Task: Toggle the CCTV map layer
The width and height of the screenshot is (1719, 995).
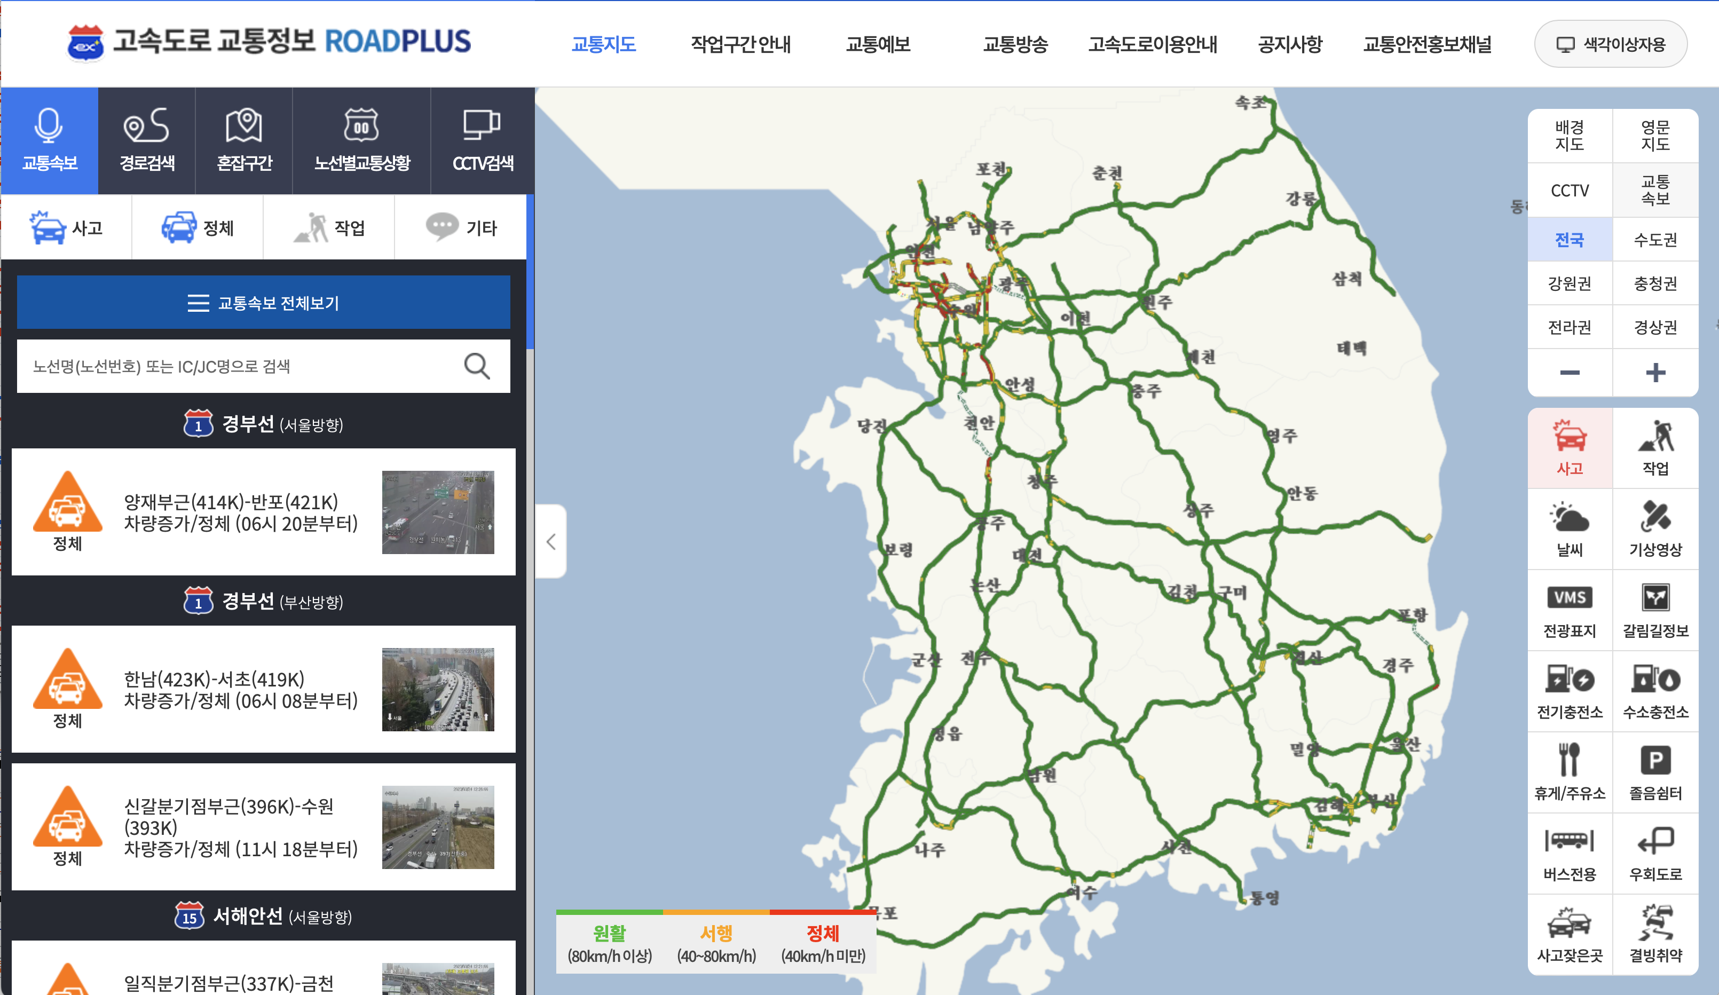Action: (1569, 190)
